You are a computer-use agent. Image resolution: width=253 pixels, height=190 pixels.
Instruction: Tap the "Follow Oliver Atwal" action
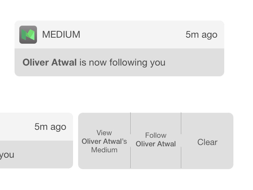tap(156, 140)
